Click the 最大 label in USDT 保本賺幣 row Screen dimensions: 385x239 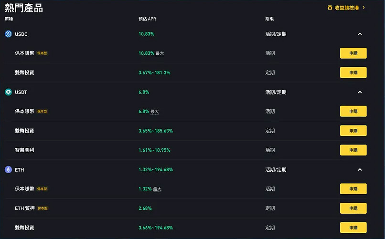155,112
